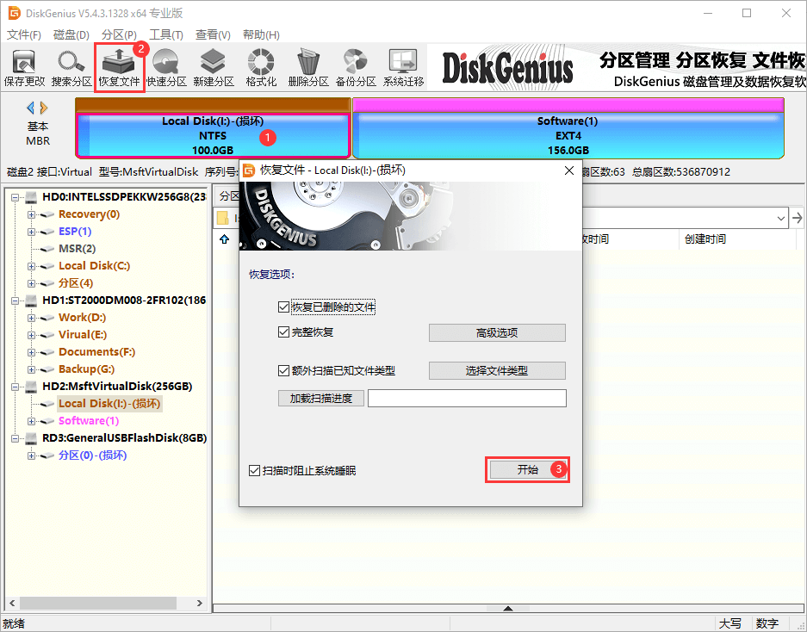Select 分区(0)-(损坏) under RD3
This screenshot has width=807, height=632.
pyautogui.click(x=93, y=455)
